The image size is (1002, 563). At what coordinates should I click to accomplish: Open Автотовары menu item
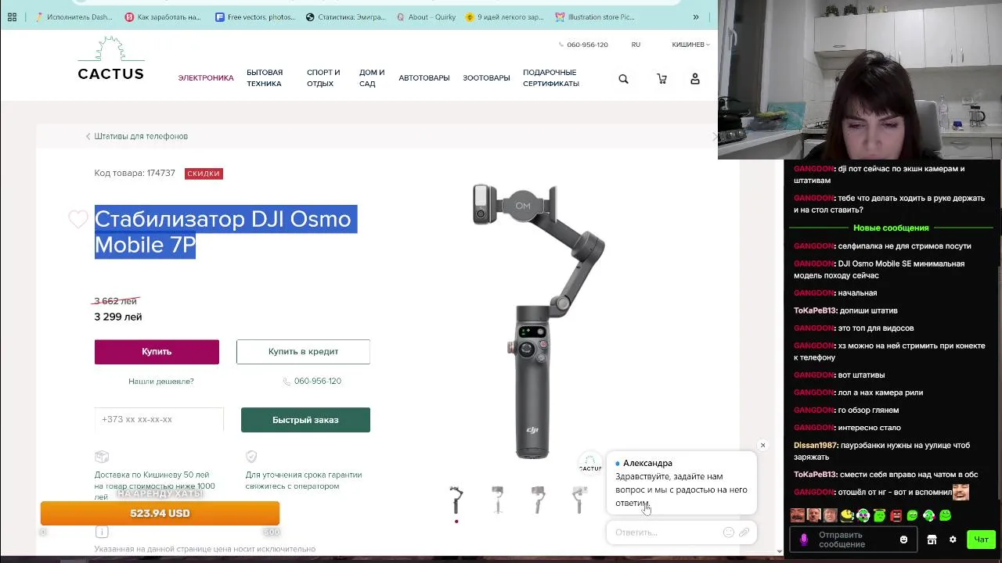click(x=424, y=78)
